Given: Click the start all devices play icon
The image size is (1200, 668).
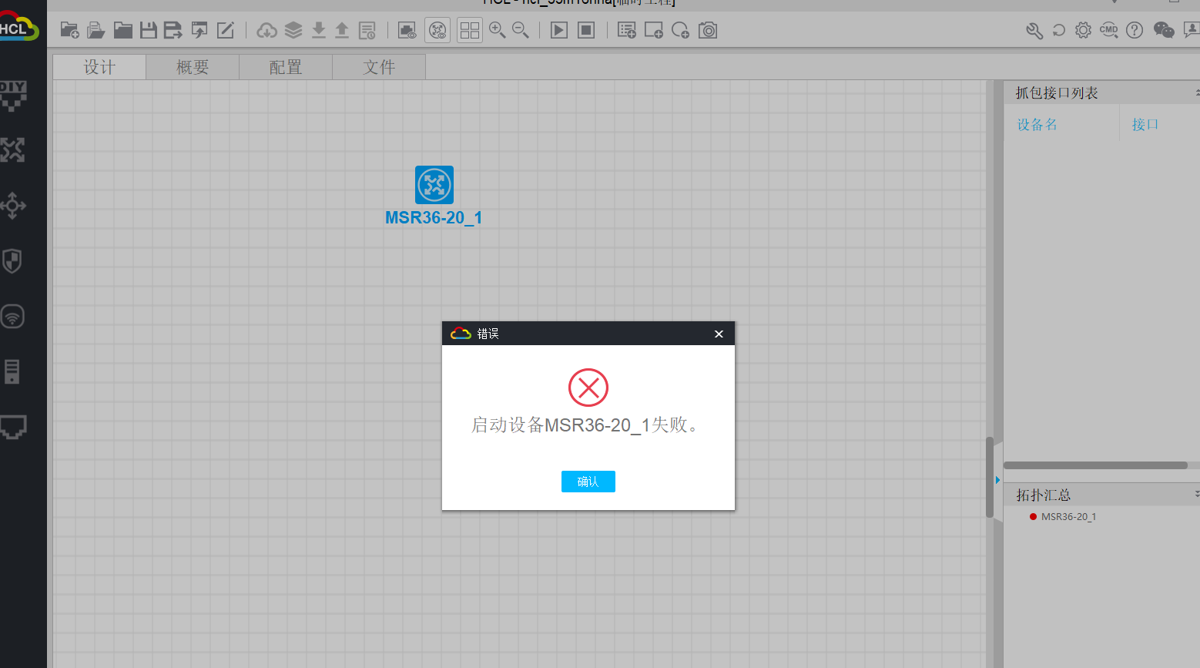Looking at the screenshot, I should click(x=559, y=30).
